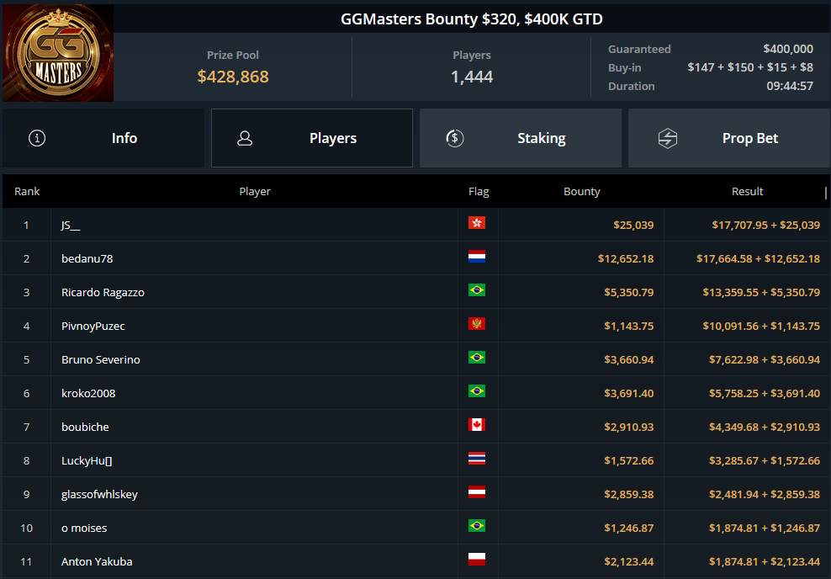This screenshot has width=831, height=579.
Task: Click the Brazil flag for Bruno Severino
Action: point(476,358)
